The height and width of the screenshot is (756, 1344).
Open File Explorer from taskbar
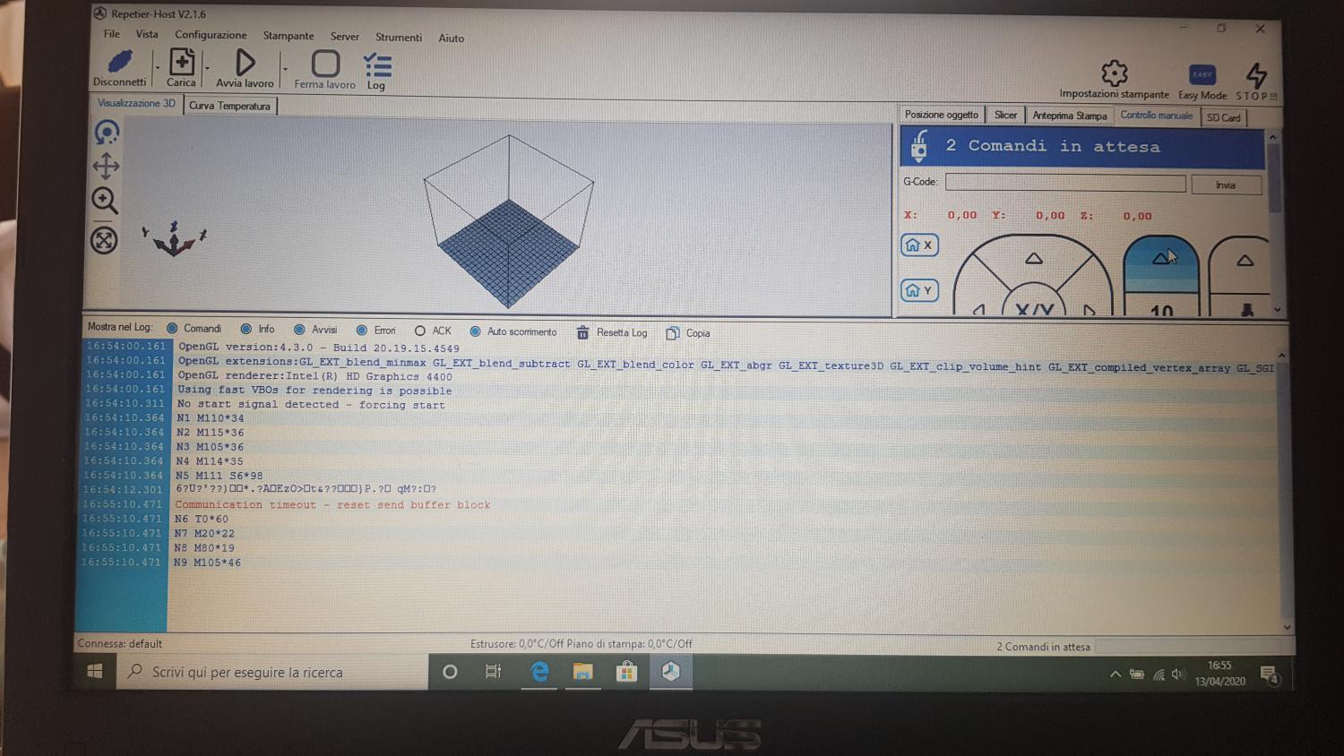583,672
